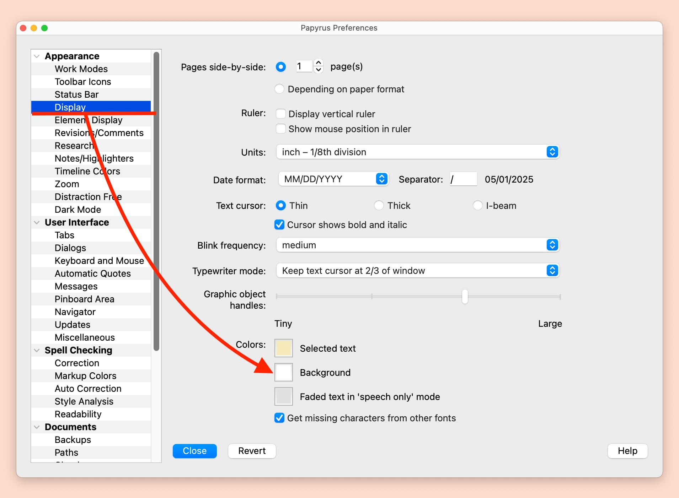Open Timeline Colors preferences
This screenshot has width=679, height=498.
pyautogui.click(x=91, y=171)
